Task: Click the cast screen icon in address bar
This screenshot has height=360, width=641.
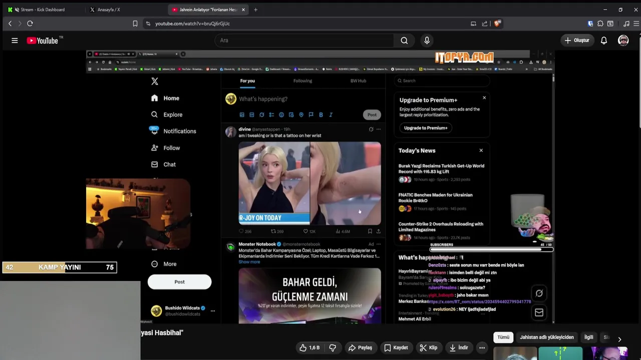Action: point(473,23)
